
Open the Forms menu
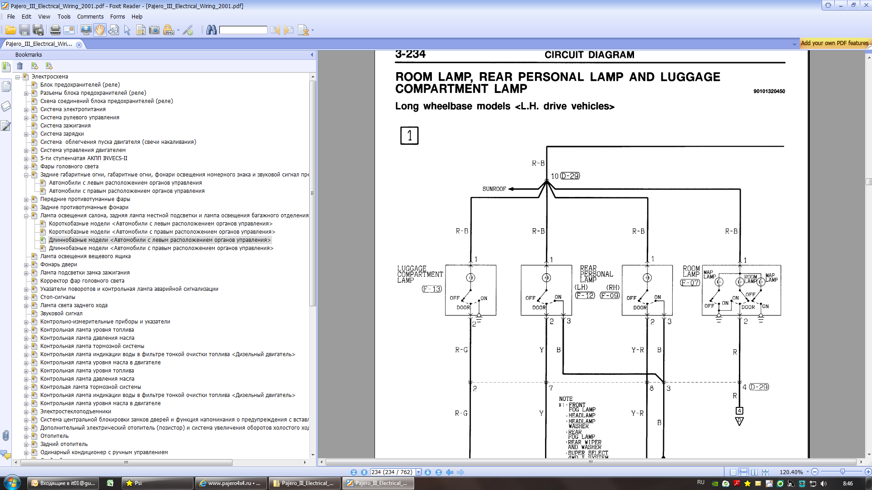[117, 17]
